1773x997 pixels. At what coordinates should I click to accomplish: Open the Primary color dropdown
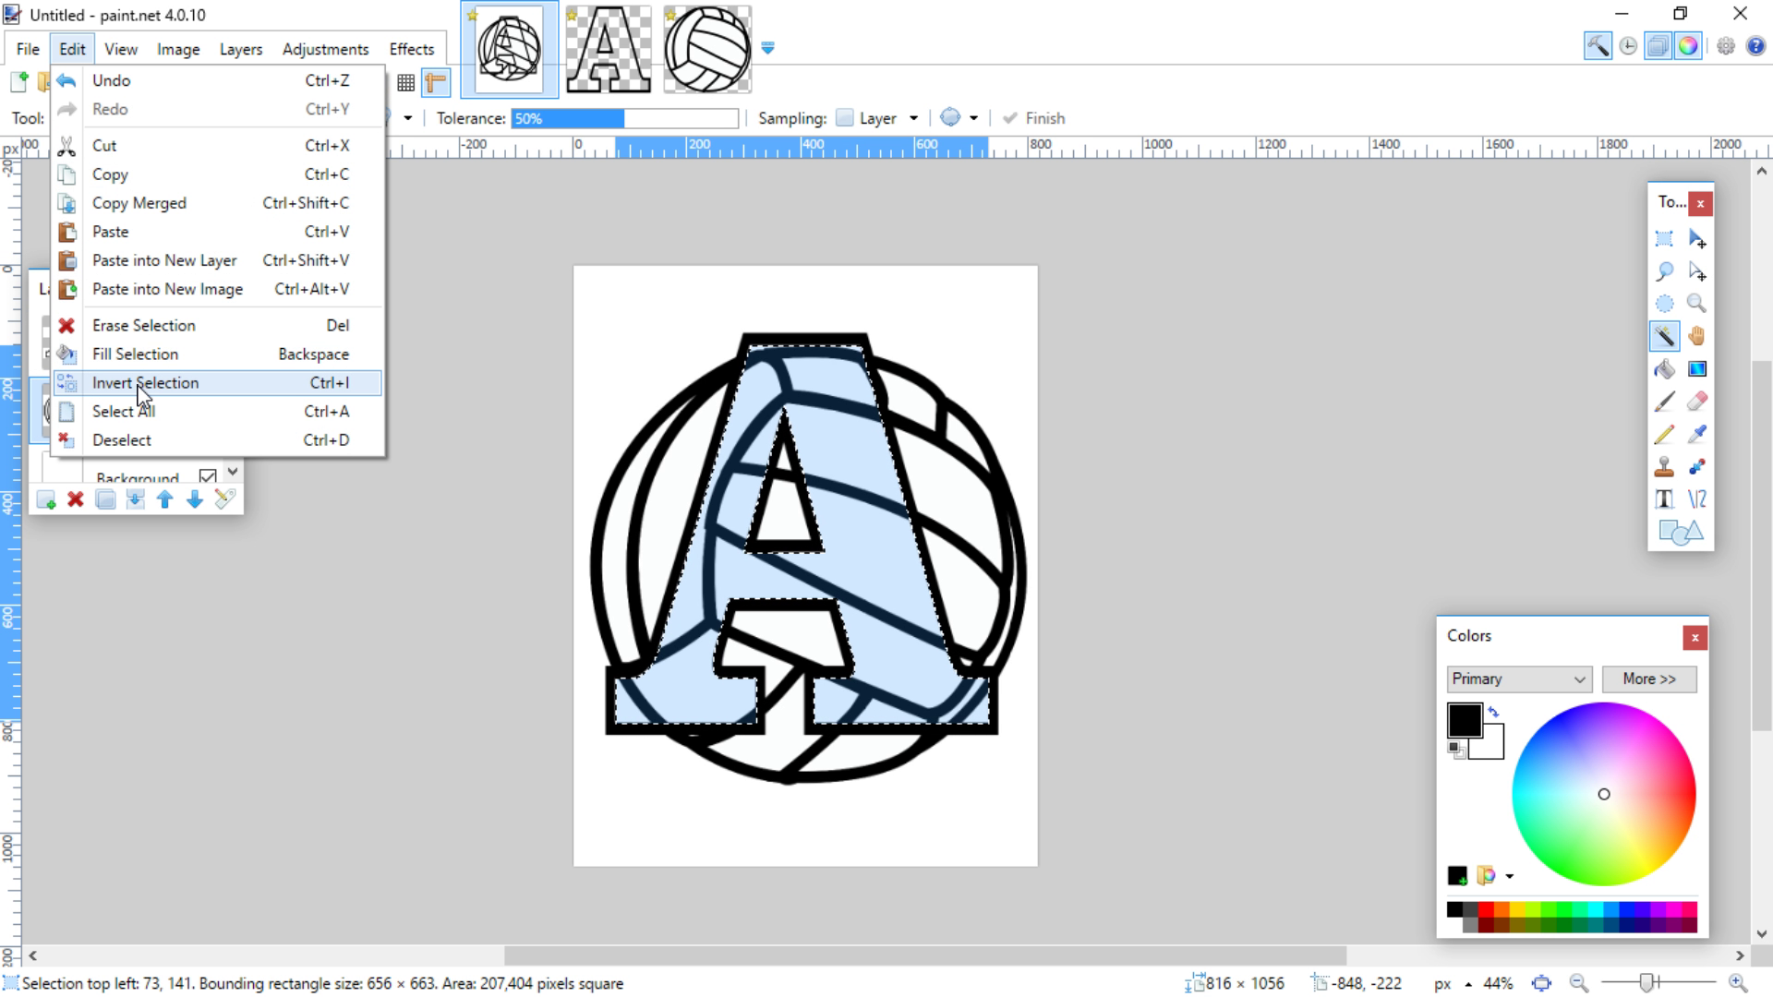[x=1519, y=679]
